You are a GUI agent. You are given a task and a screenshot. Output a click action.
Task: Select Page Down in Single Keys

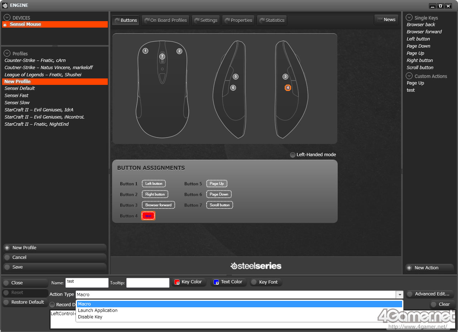pyautogui.click(x=418, y=46)
